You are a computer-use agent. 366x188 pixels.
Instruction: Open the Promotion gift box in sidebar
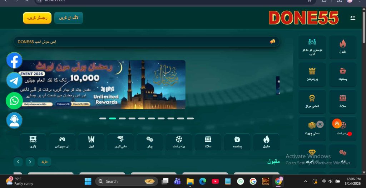(x=312, y=74)
